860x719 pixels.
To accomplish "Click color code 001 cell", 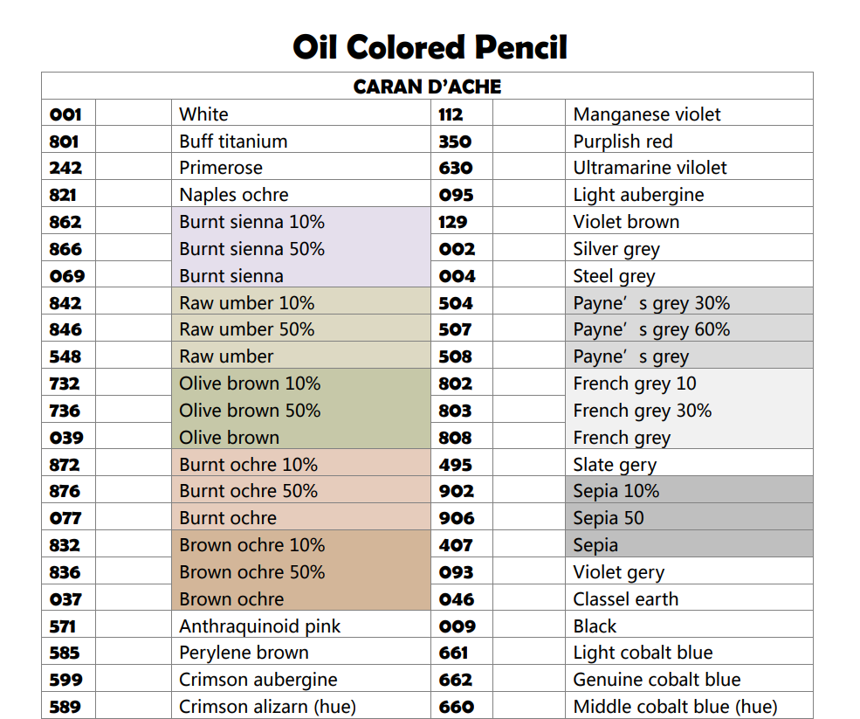I will [69, 114].
